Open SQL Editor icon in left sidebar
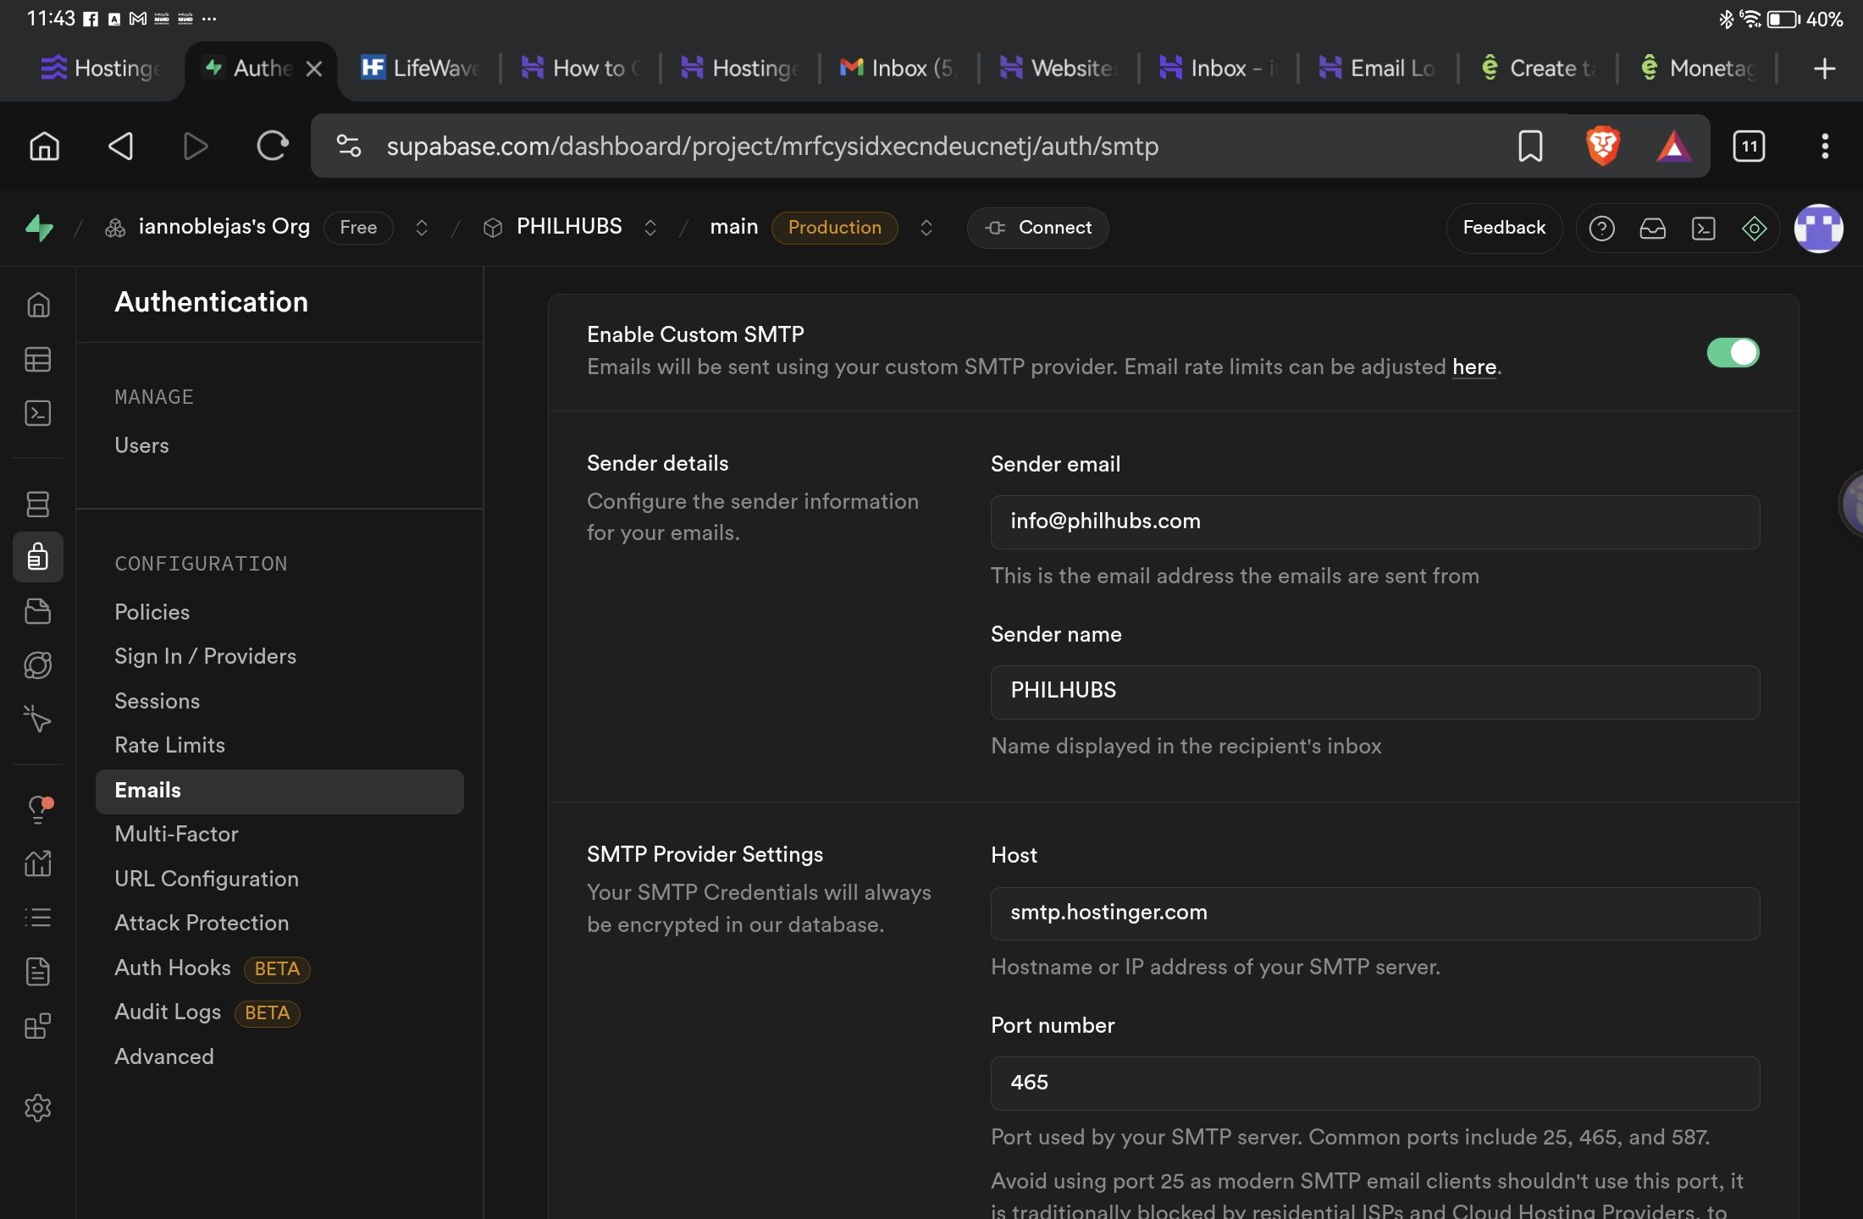 (37, 413)
